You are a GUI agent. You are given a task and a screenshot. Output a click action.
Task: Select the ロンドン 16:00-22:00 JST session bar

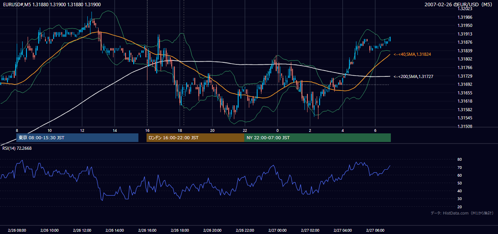click(195, 138)
